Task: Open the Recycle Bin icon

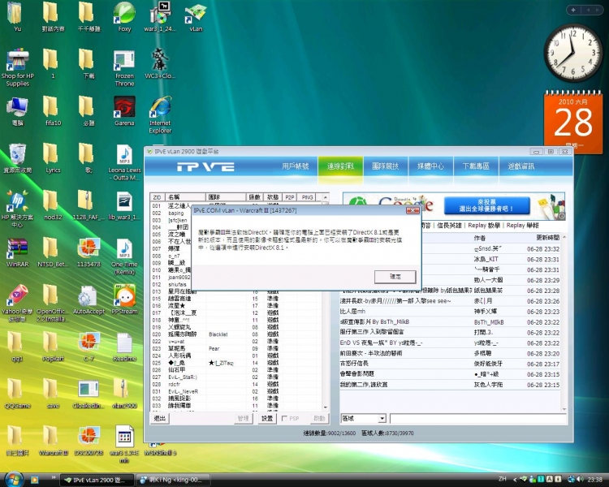Action: pyautogui.click(x=17, y=157)
